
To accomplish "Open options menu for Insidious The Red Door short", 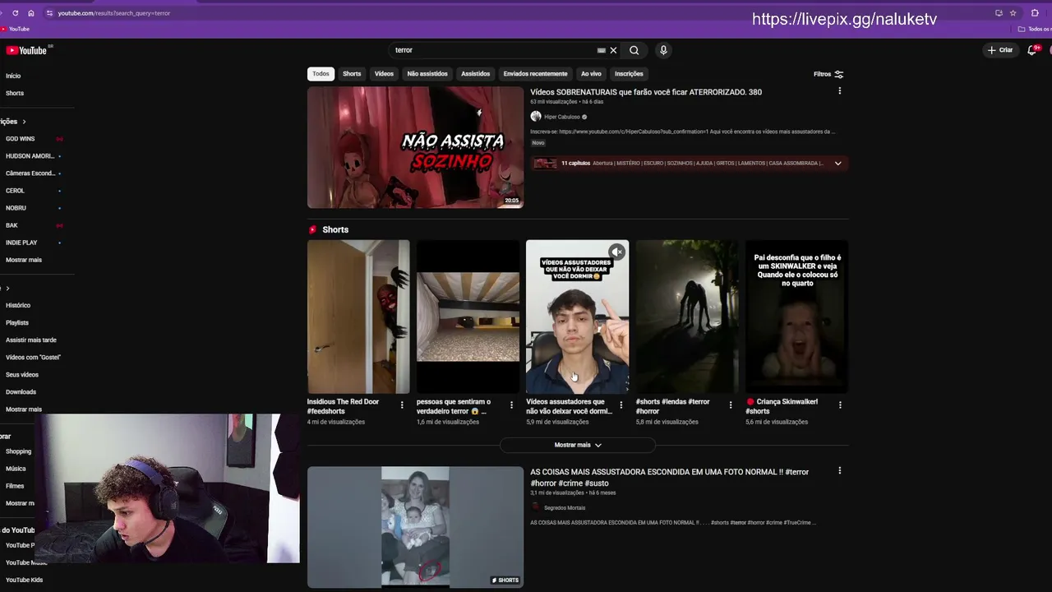I will [402, 405].
